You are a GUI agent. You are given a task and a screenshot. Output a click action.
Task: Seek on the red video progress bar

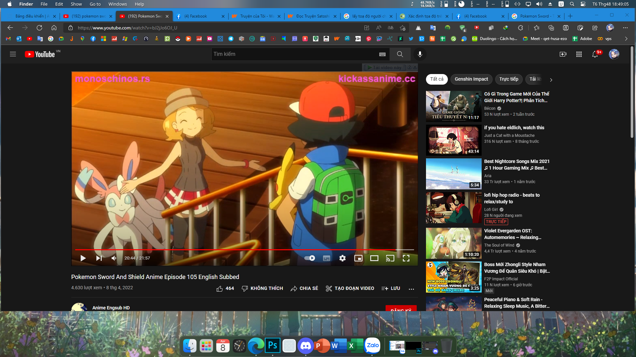tap(244, 250)
